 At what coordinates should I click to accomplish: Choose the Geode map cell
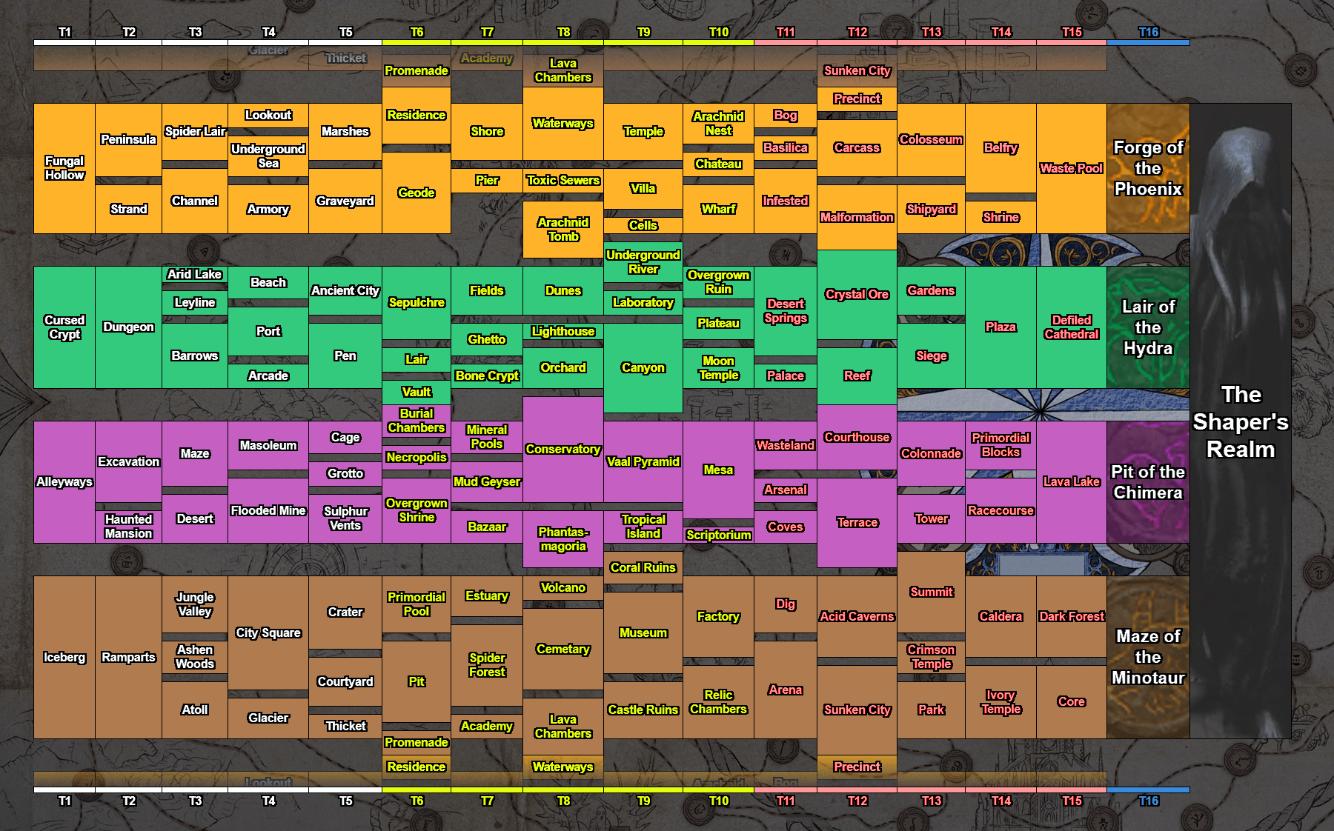(x=417, y=193)
